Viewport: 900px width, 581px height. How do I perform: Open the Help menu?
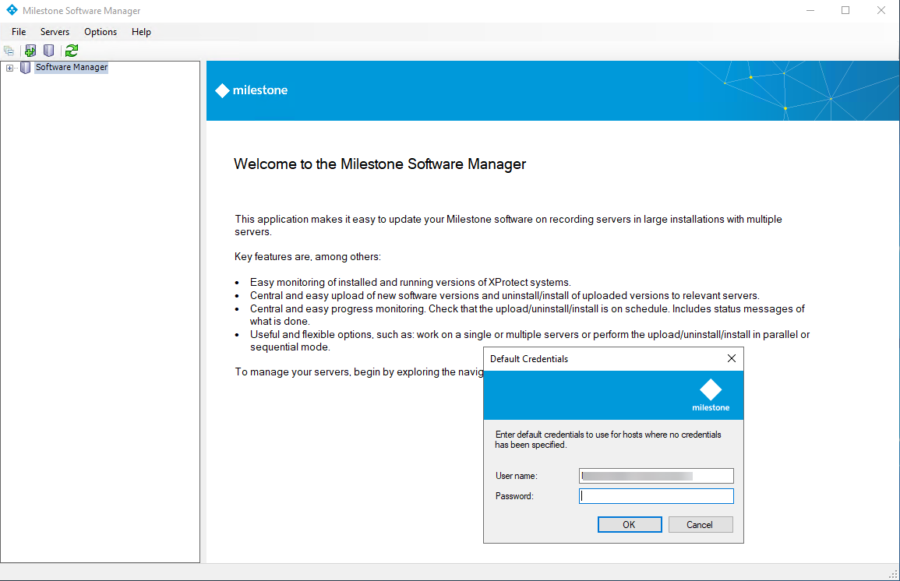click(141, 32)
